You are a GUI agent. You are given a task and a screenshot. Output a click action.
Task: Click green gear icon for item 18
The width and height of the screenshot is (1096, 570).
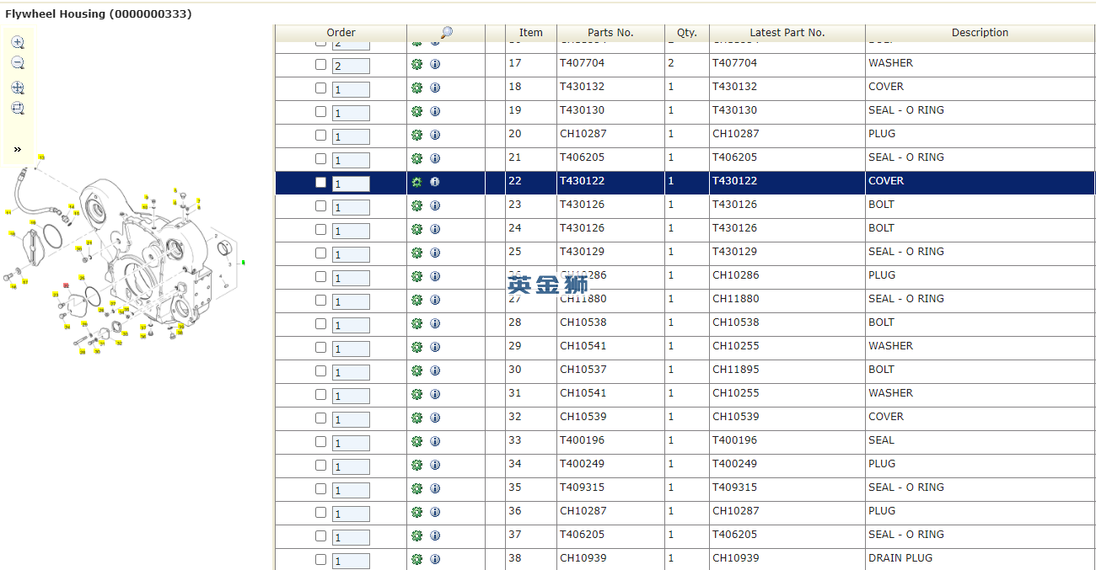tap(416, 88)
